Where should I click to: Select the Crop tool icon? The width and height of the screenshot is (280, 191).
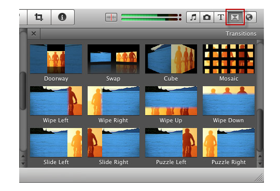(39, 17)
